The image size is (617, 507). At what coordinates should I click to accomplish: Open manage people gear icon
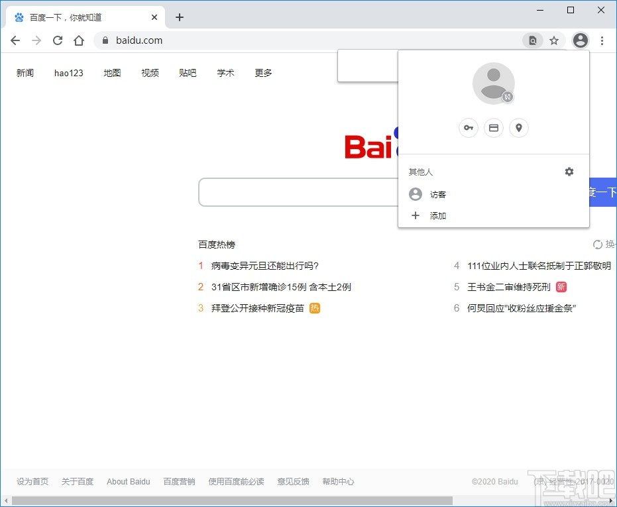[x=569, y=172]
